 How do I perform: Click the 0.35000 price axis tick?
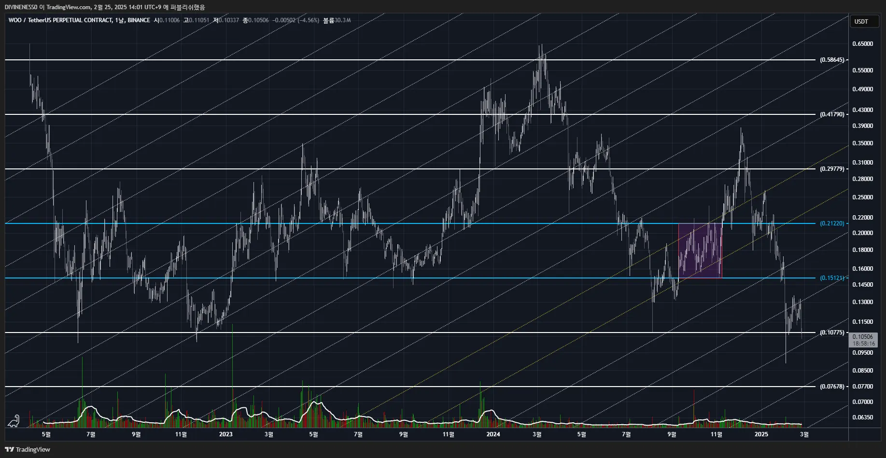863,143
